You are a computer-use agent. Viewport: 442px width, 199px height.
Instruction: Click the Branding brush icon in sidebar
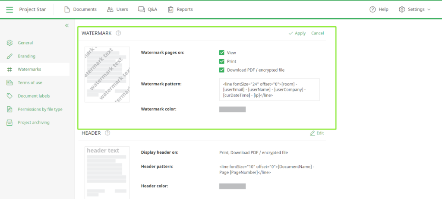click(9, 56)
